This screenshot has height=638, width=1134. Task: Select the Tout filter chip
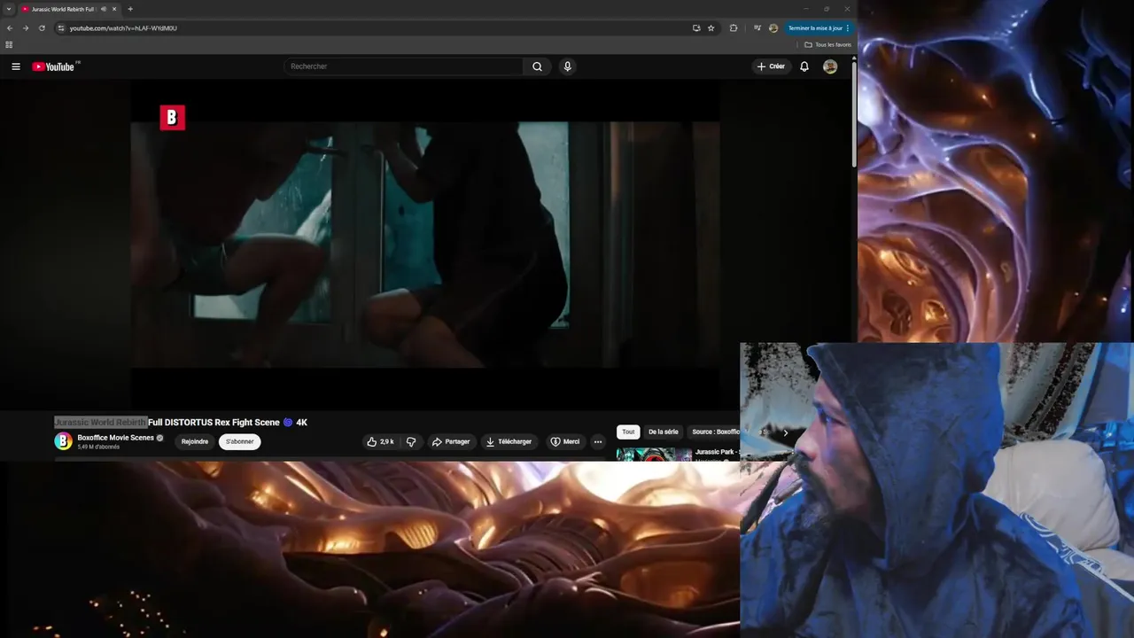point(628,432)
